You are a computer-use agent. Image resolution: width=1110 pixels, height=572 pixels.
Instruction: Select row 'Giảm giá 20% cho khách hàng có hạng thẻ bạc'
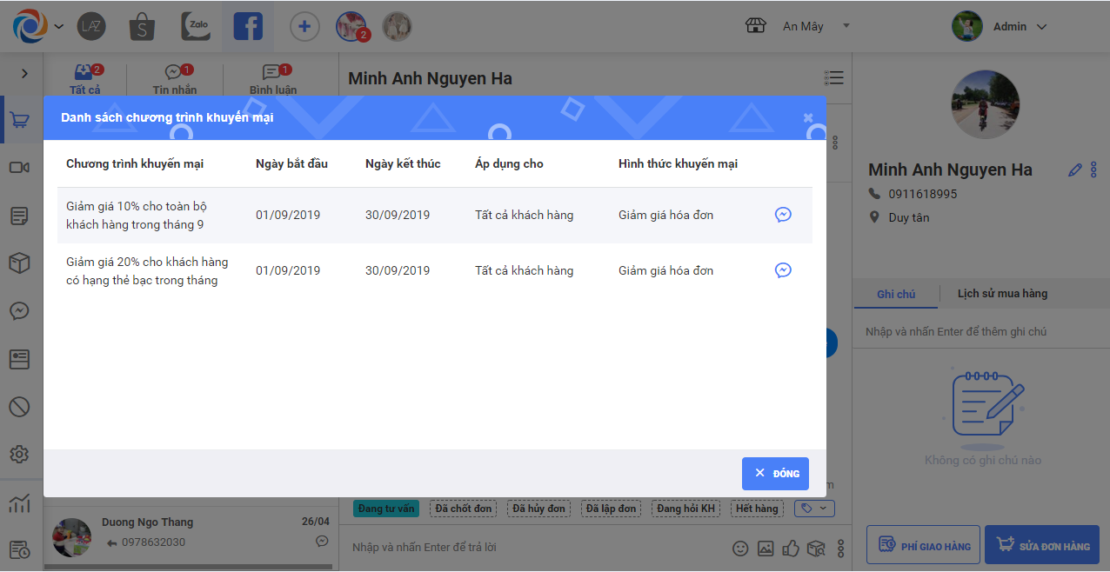(x=435, y=271)
